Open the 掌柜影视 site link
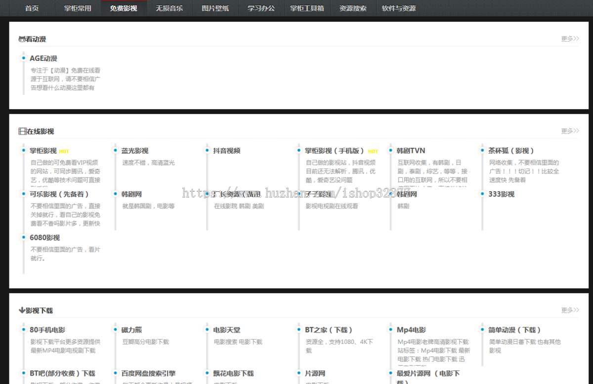This screenshot has width=593, height=384. pyautogui.click(x=43, y=151)
